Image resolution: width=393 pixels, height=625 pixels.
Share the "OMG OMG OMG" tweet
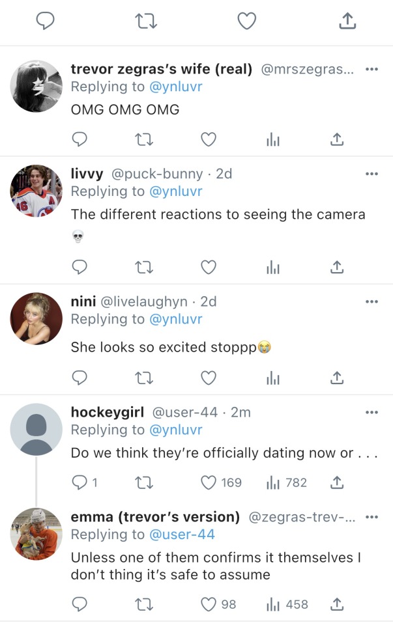coord(336,139)
